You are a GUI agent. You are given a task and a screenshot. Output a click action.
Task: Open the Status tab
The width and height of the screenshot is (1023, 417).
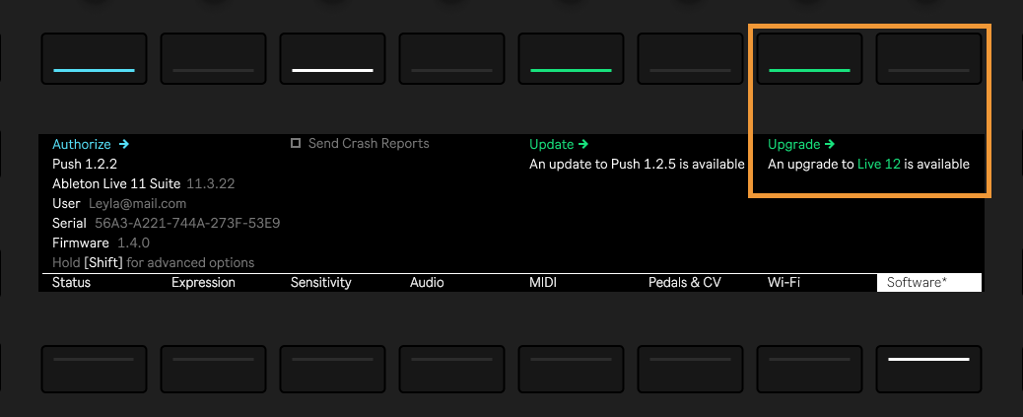pos(71,283)
